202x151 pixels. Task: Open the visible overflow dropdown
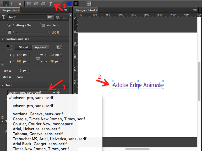point(53,25)
